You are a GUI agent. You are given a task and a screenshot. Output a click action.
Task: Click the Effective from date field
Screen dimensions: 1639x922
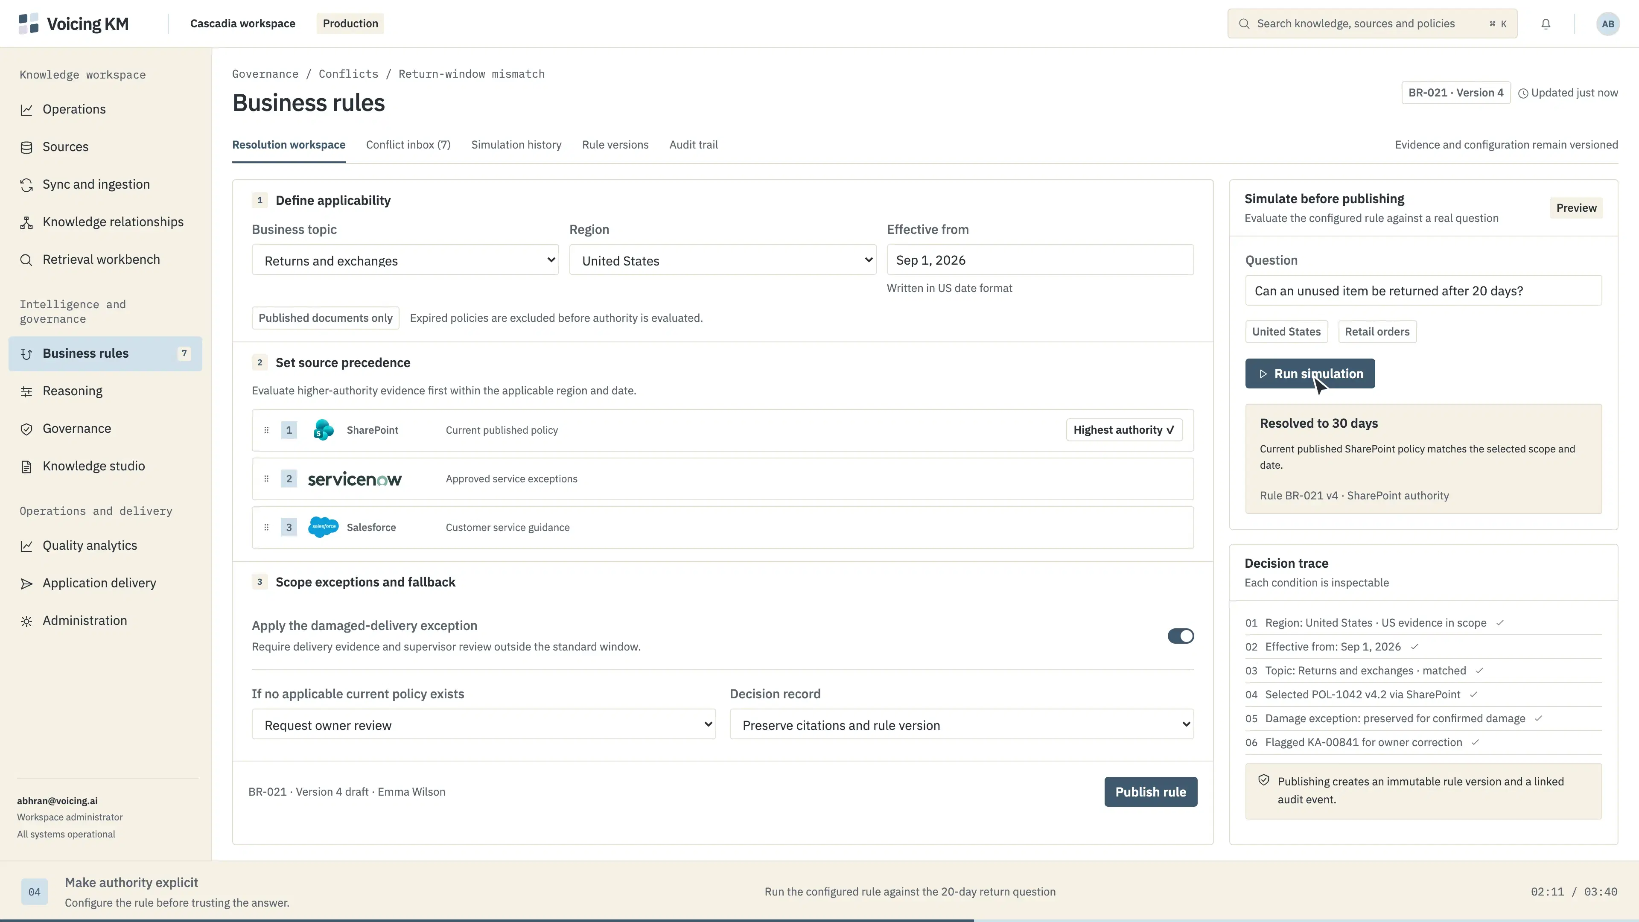pyautogui.click(x=1040, y=260)
